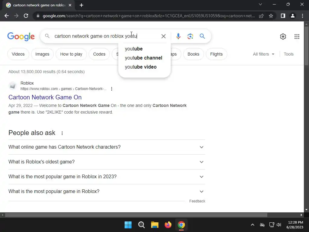Show hidden system tray icons

(x=253, y=225)
